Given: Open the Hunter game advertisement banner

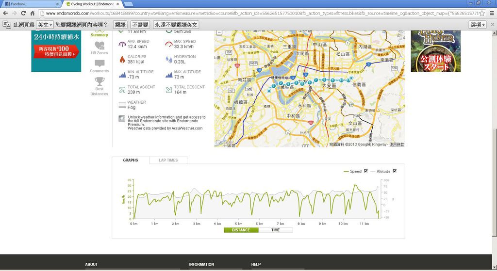Looking at the screenshot, I should tap(435, 51).
